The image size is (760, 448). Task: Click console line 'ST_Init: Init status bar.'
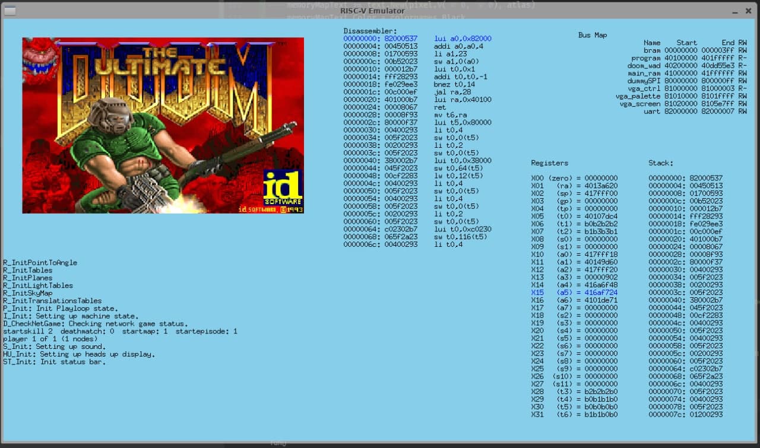(54, 362)
